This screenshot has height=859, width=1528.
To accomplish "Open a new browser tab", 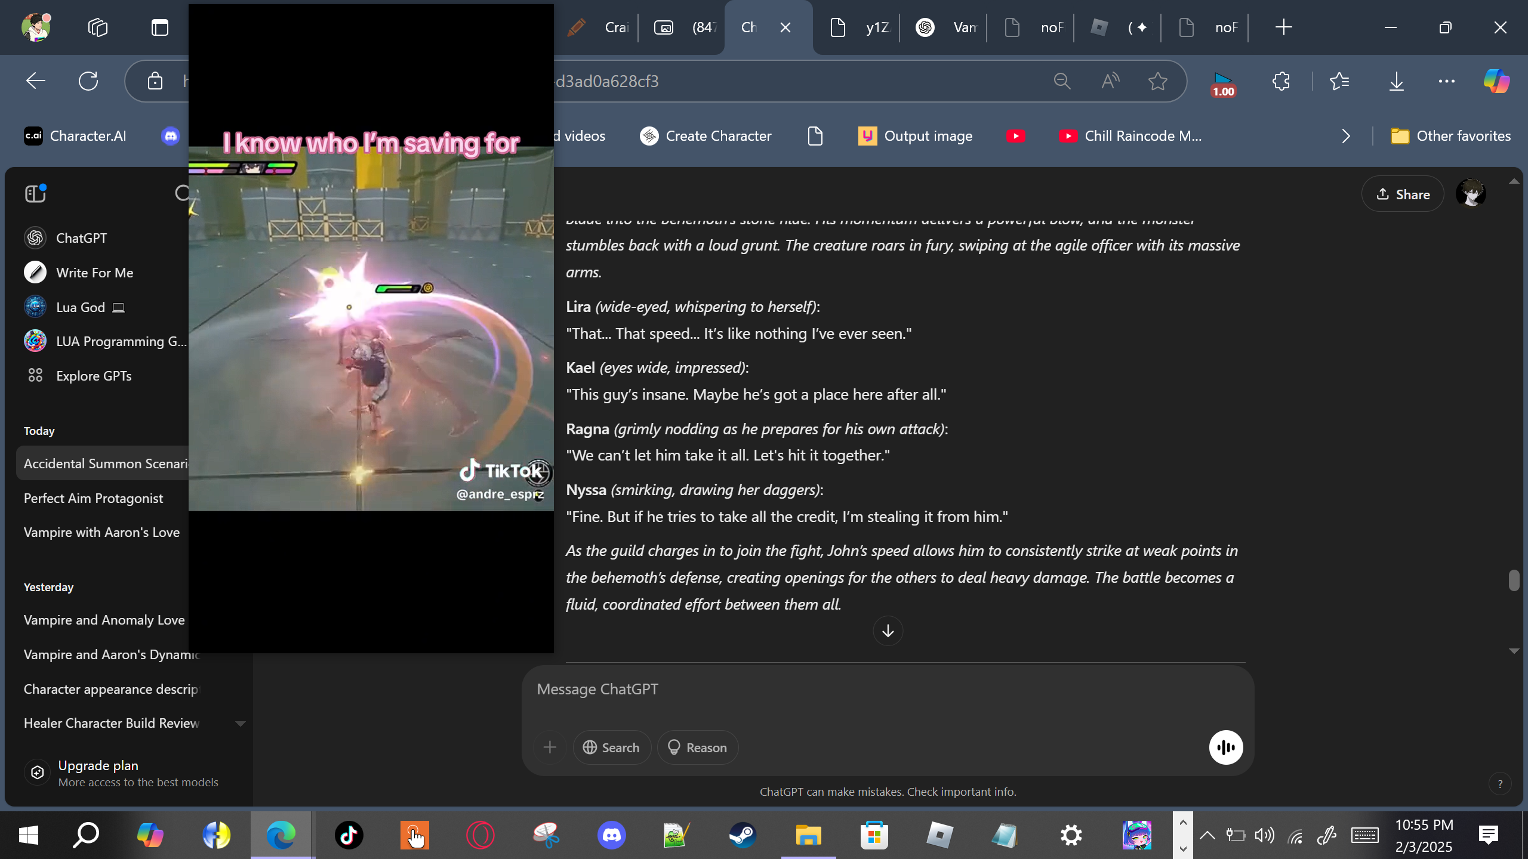I will [x=1283, y=27].
